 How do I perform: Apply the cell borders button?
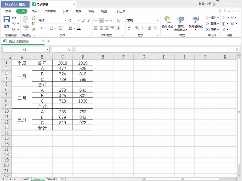tap(61, 28)
